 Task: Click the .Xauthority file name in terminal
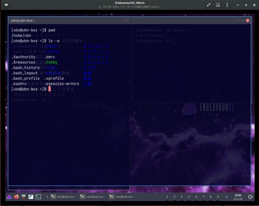pyautogui.click(x=23, y=57)
